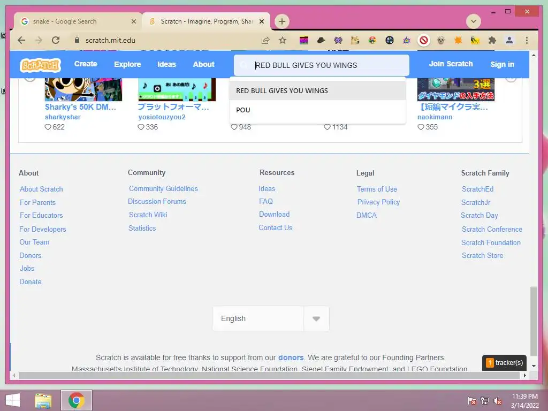
Task: Reload the Scratch page
Action: pos(56,40)
